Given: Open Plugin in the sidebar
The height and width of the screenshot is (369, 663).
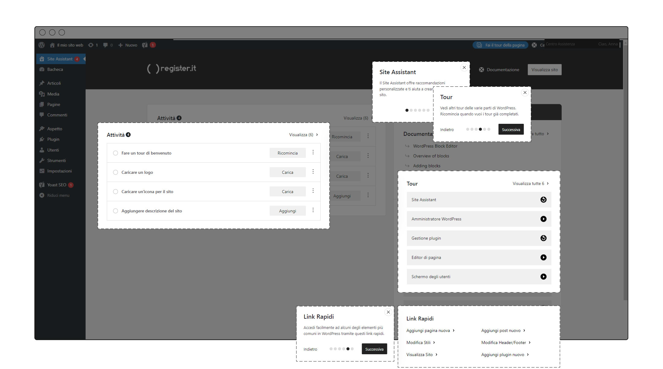Looking at the screenshot, I should pyautogui.click(x=53, y=139).
